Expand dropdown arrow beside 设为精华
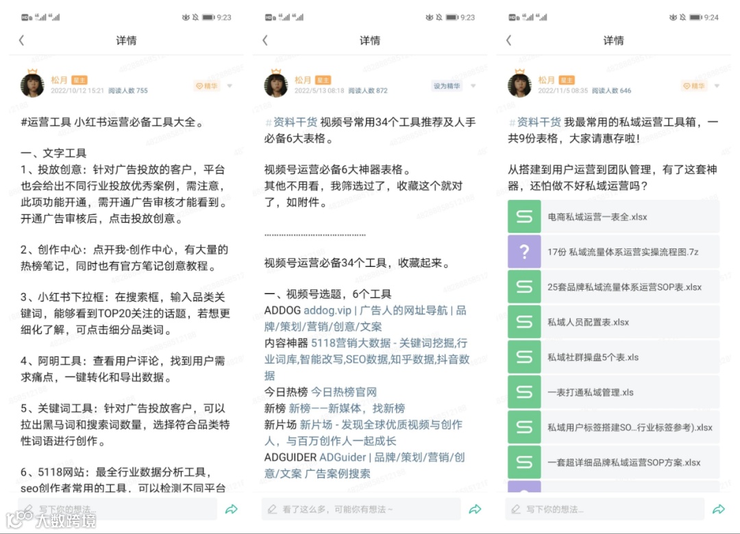Viewport: 740px width, 534px height. click(x=473, y=86)
